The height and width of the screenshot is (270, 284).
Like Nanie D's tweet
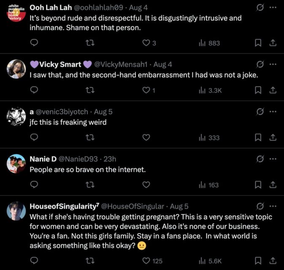pos(146,185)
